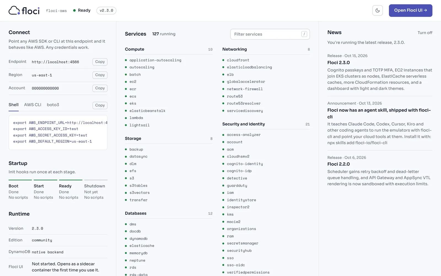This screenshot has width=441, height=276.
Task: Click the ec2 service entry
Action: pos(133,82)
